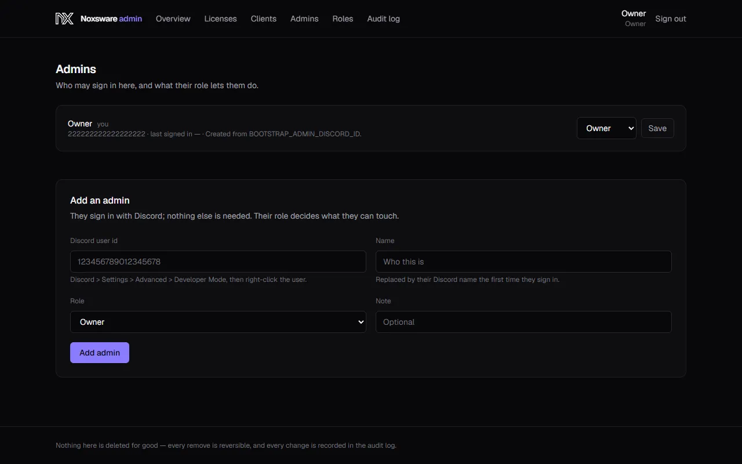Click the Developer Mode hint text
The width and height of the screenshot is (742, 464).
(188, 280)
